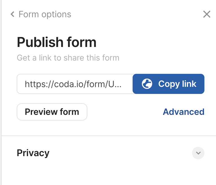
Task: Toggle the Privacy dropdown arrow
Action: tap(198, 153)
